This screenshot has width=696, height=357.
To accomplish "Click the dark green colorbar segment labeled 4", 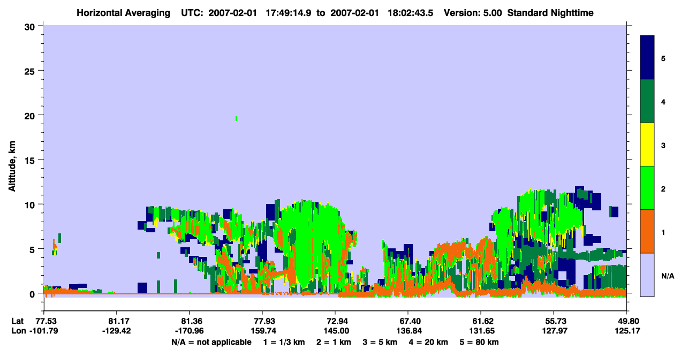I will [x=647, y=101].
